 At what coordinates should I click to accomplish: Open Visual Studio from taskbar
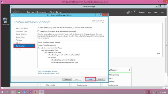30,92
